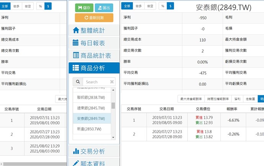
Task: Toggle 做多 filter beside 安泰銀 title
Action: click(x=139, y=6)
